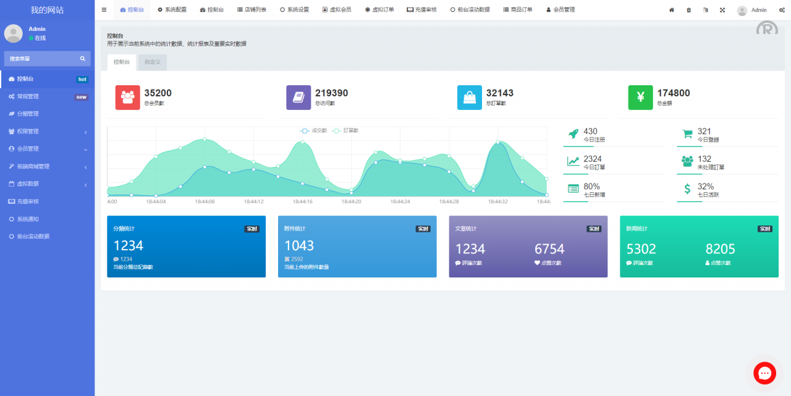This screenshot has width=791, height=396.
Task: Switch to the 自定义 tab
Action: [152, 62]
